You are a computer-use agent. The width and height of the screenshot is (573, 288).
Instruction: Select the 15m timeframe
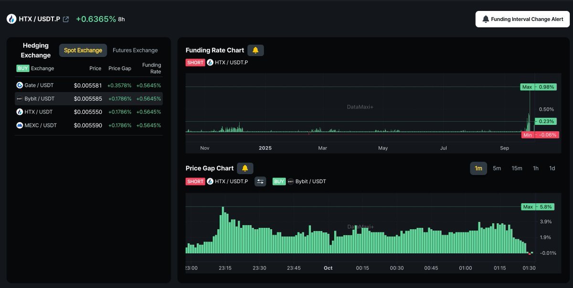(x=517, y=168)
